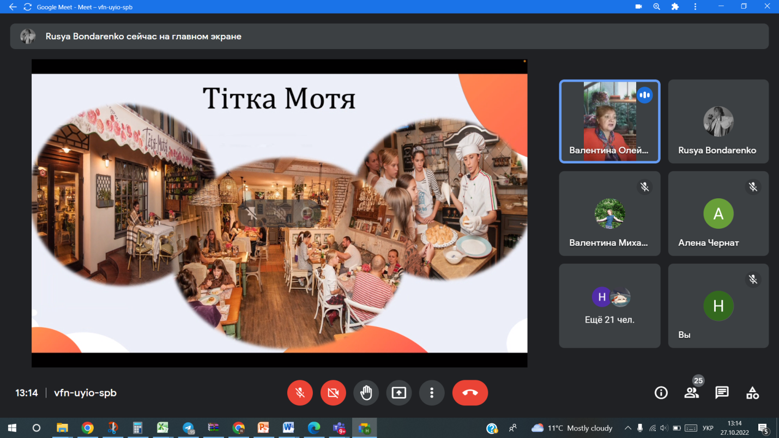Expand hidden system tray icons
Screen dimensions: 779x438
click(627, 428)
